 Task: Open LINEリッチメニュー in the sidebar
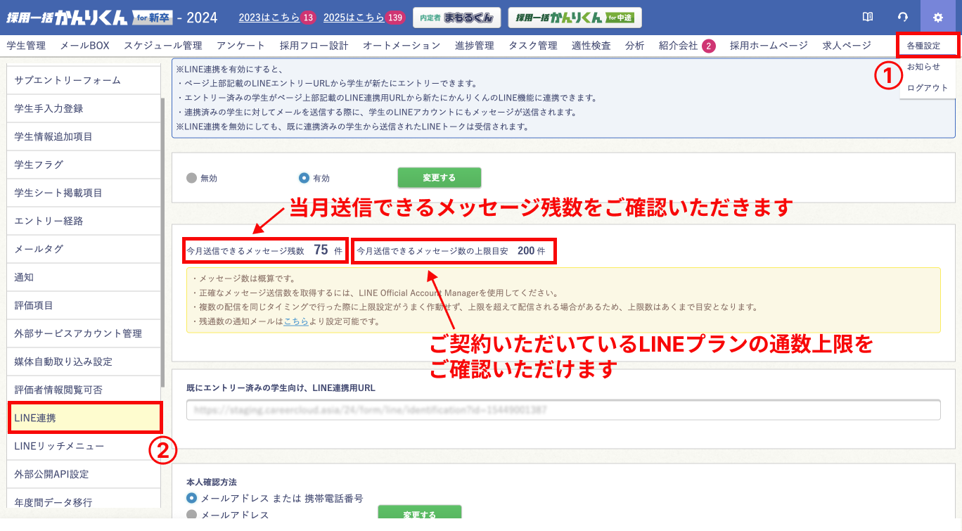[x=84, y=446]
